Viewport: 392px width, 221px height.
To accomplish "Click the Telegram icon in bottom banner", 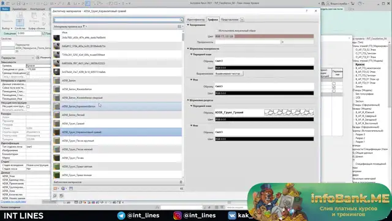I will [121, 215].
